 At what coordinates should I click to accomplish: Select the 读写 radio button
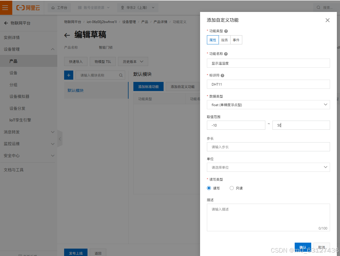coord(209,188)
